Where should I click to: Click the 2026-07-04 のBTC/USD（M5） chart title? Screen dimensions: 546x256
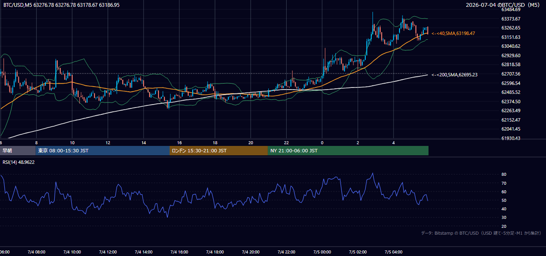[503, 5]
